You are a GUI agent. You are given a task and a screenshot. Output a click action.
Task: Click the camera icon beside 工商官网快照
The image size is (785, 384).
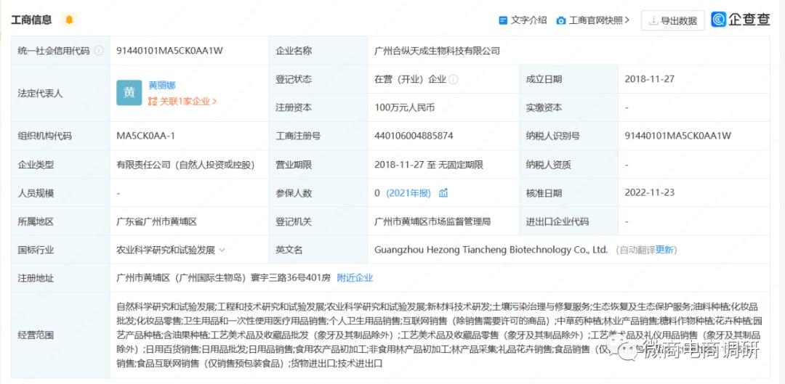click(561, 20)
